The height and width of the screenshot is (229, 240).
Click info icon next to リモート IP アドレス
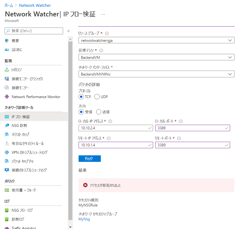point(109,138)
